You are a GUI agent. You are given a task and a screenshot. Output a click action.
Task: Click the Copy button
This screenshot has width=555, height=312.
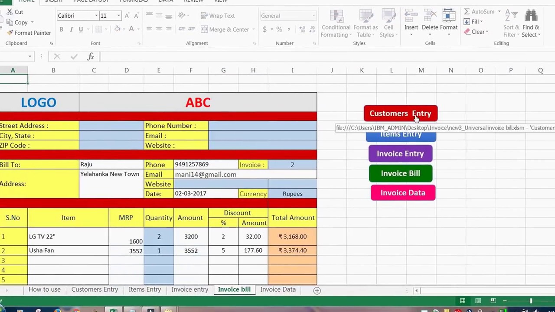(17, 23)
